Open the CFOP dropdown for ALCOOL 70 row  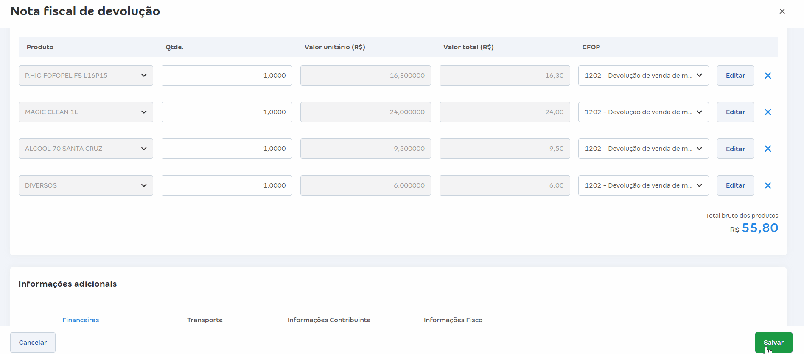click(643, 149)
